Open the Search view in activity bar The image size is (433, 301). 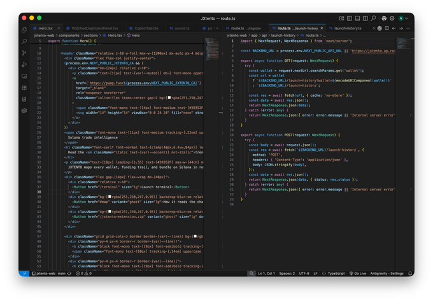pyautogui.click(x=24, y=41)
